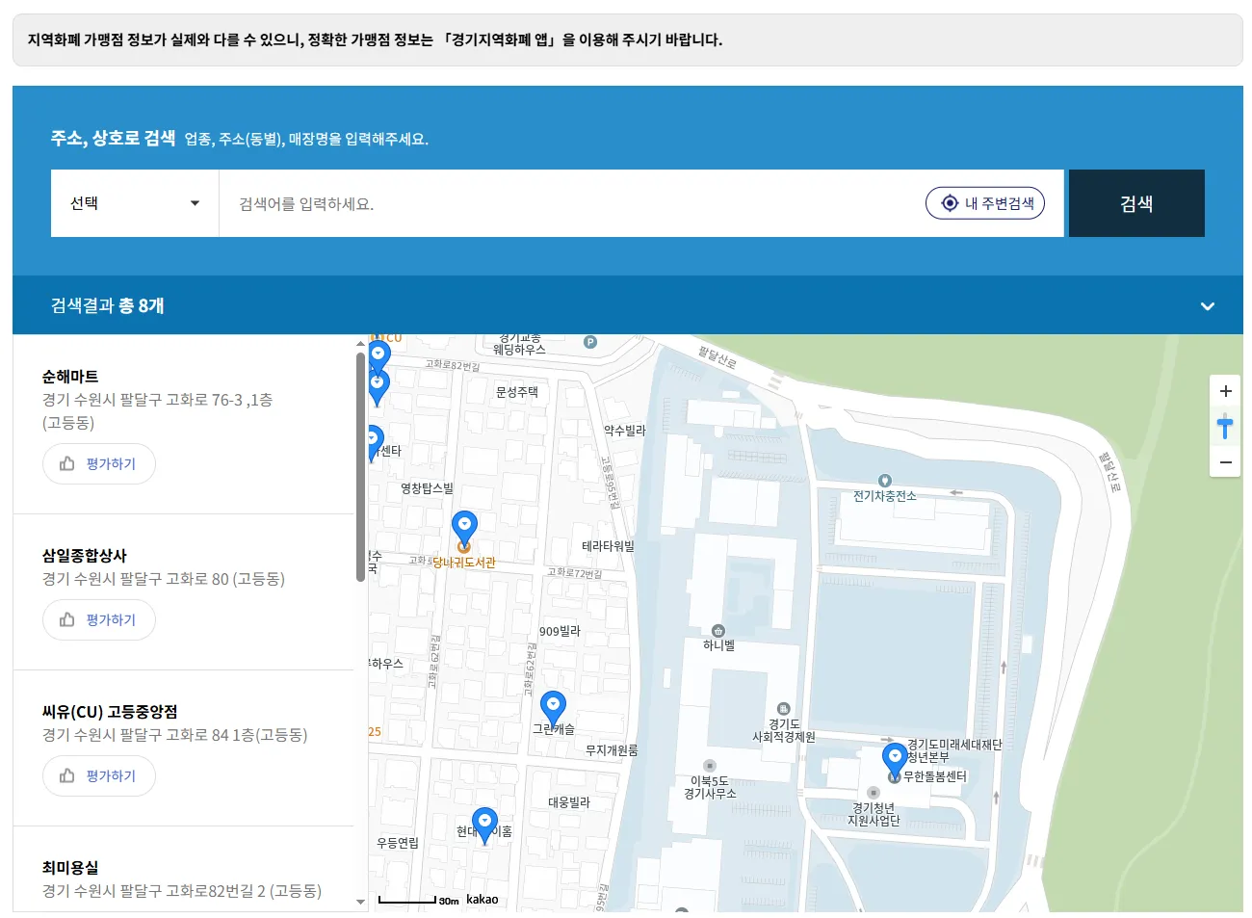This screenshot has width=1252, height=918.
Task: Click the 테라타워빌 map label
Action: 608,546
